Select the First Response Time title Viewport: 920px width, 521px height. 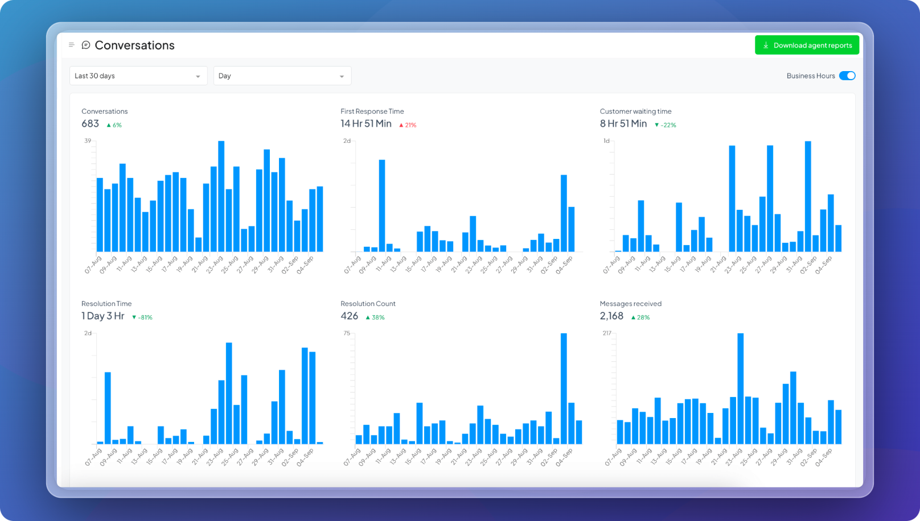click(x=372, y=111)
